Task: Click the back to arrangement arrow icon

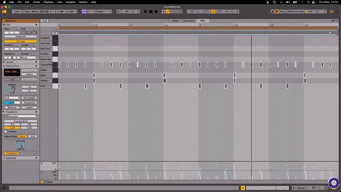Action: [172, 12]
